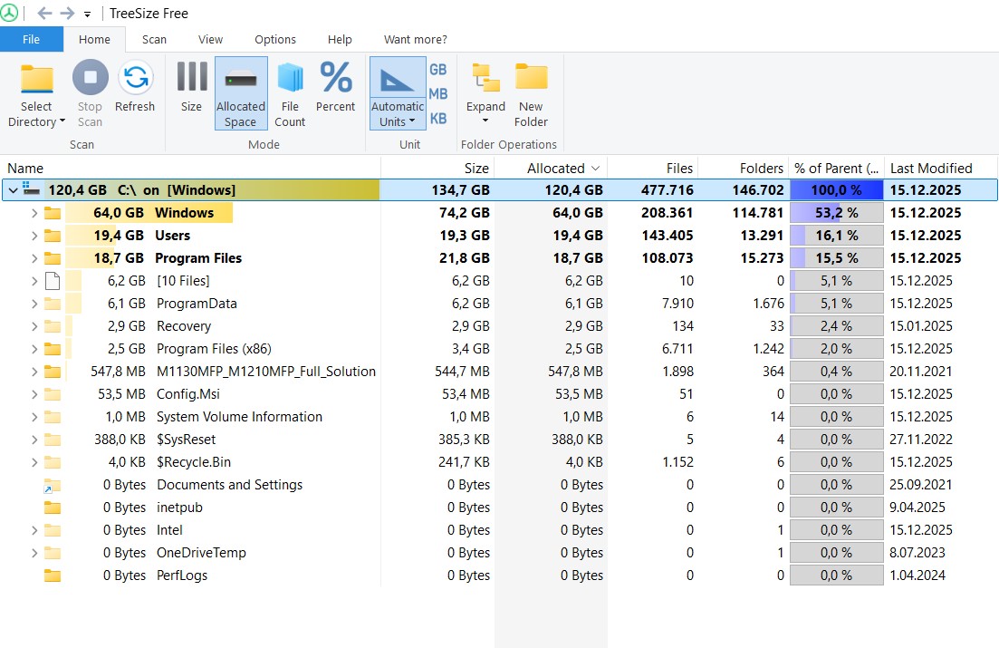Create a New Folder
The width and height of the screenshot is (999, 648).
pos(531,94)
